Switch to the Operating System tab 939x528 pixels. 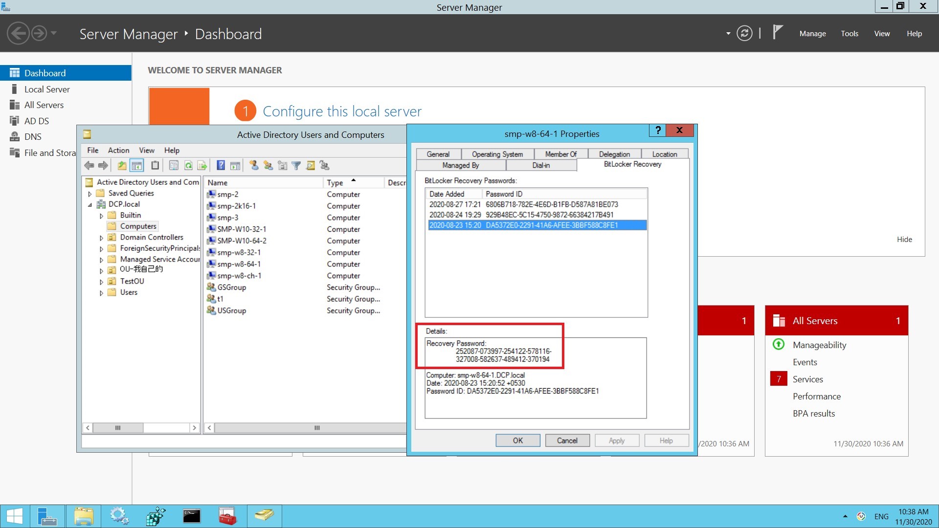[x=497, y=154]
